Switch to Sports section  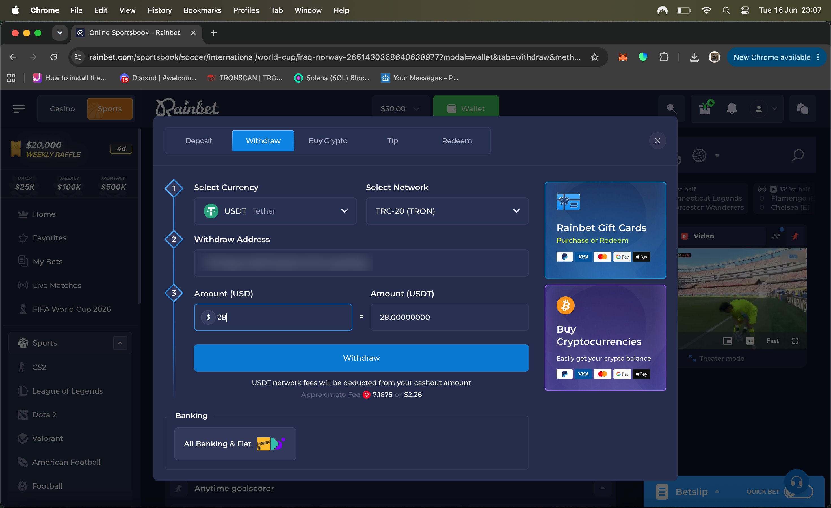click(x=110, y=108)
